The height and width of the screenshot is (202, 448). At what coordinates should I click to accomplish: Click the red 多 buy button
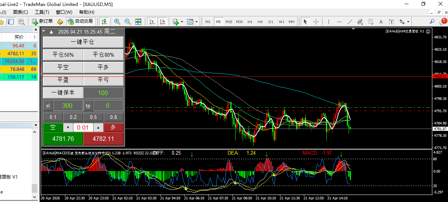(x=113, y=127)
